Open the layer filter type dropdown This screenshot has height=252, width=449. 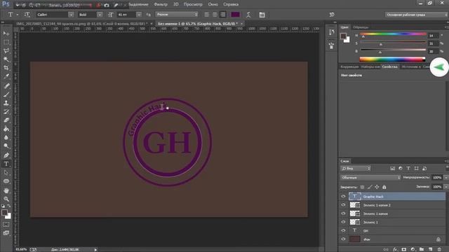pyautogui.click(x=356, y=169)
